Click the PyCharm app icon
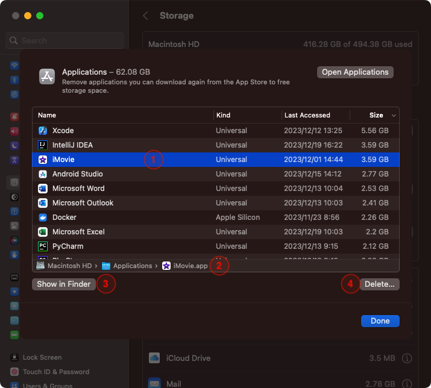The width and height of the screenshot is (431, 388). pyautogui.click(x=43, y=246)
